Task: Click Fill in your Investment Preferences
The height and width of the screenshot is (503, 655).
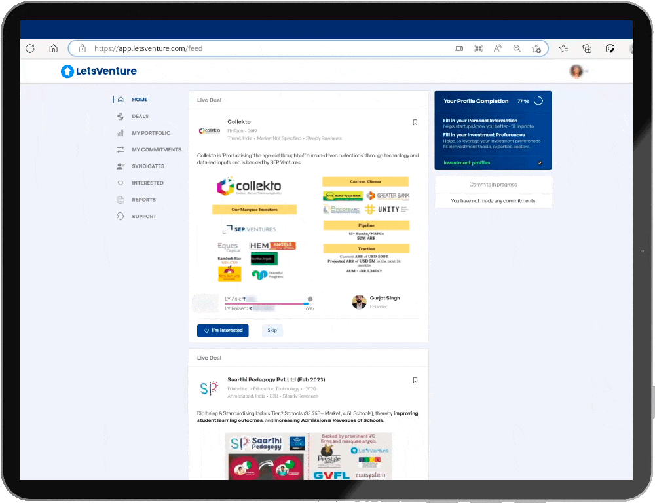Action: (484, 135)
